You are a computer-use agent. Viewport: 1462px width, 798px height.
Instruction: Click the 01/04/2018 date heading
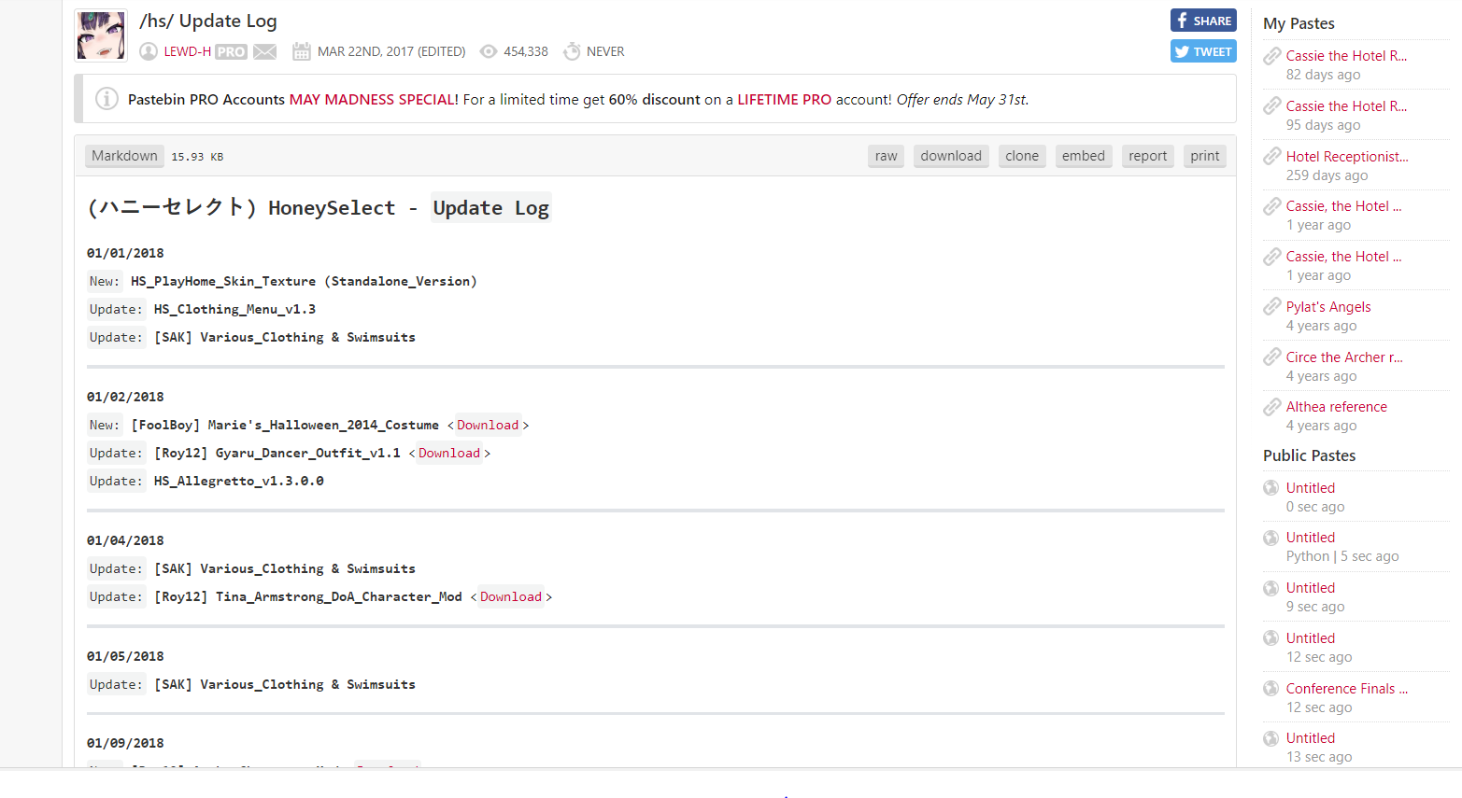click(125, 540)
